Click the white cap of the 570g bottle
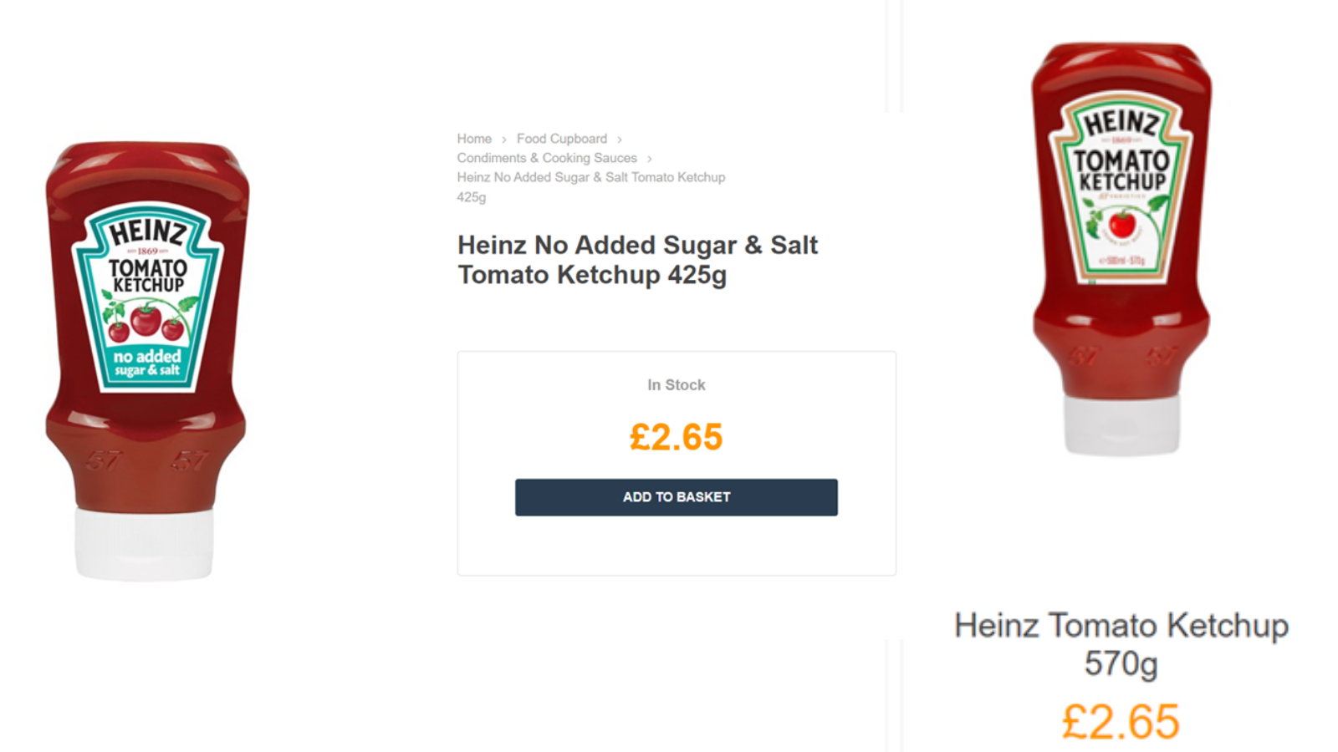The height and width of the screenshot is (752, 1338). pos(1121,424)
